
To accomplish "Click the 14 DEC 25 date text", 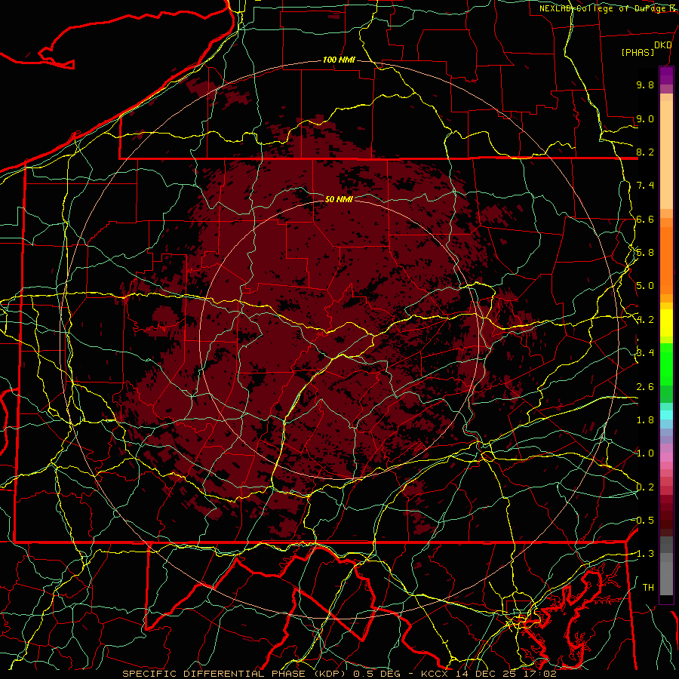I will click(x=488, y=674).
